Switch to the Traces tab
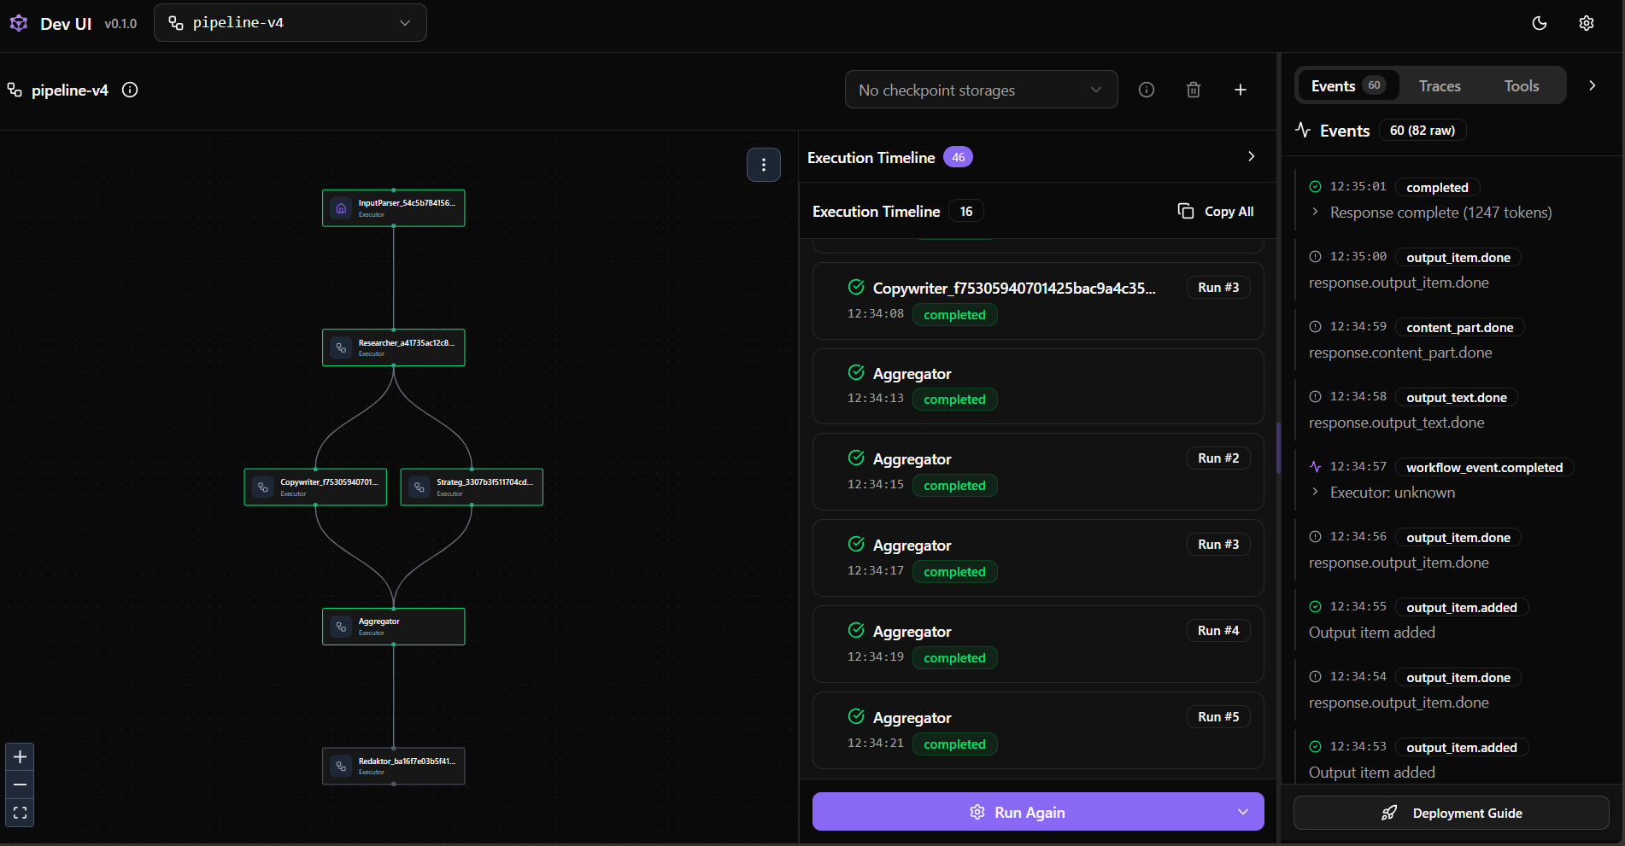This screenshot has height=846, width=1625. tap(1440, 85)
